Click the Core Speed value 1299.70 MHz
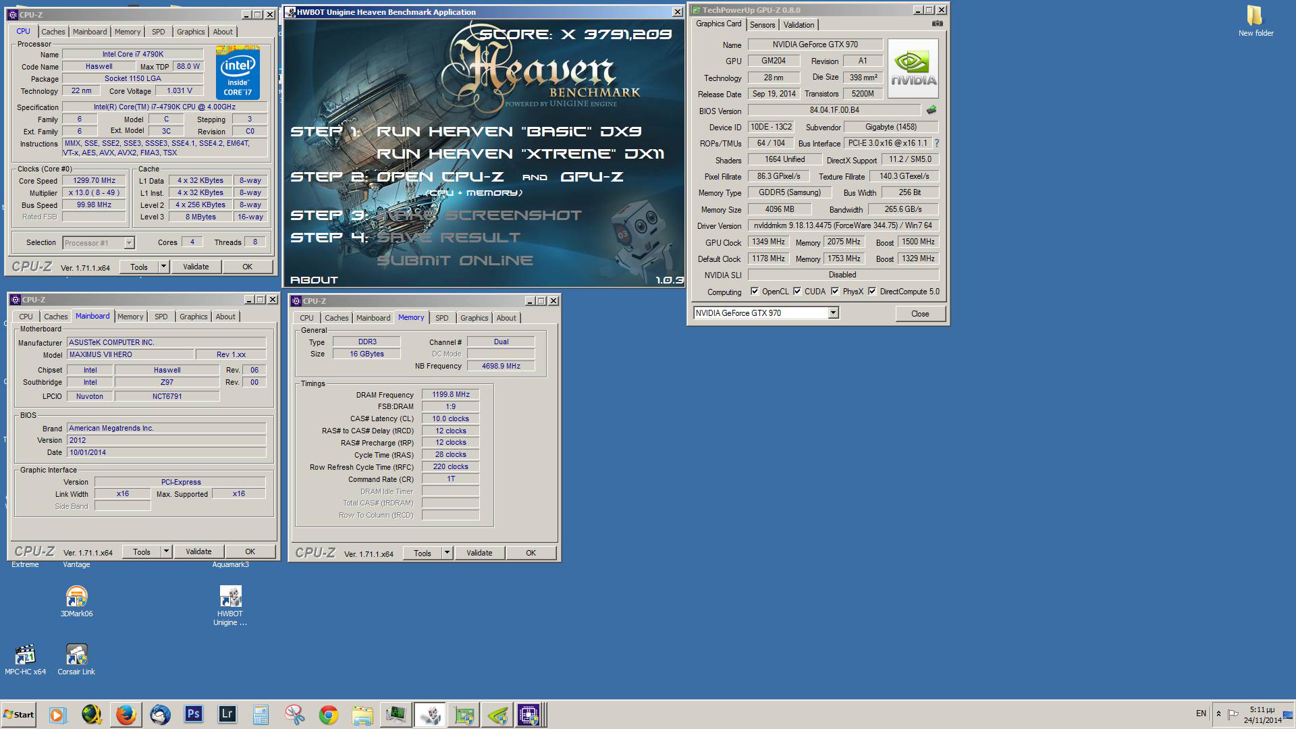This screenshot has height=729, width=1296. pyautogui.click(x=94, y=180)
